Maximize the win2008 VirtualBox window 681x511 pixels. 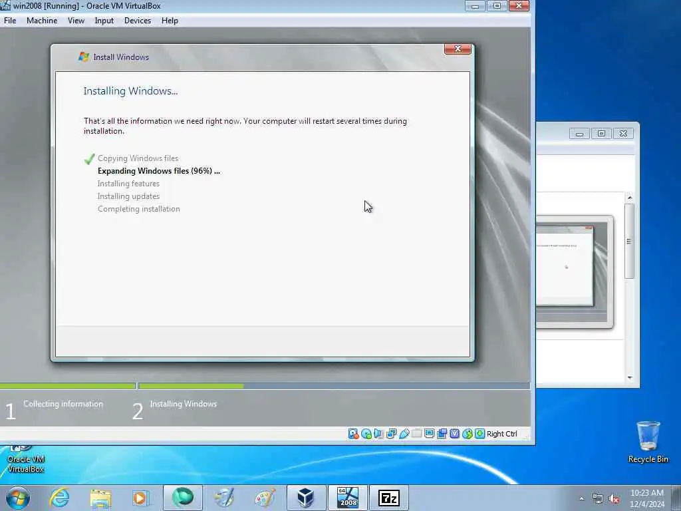click(x=496, y=5)
